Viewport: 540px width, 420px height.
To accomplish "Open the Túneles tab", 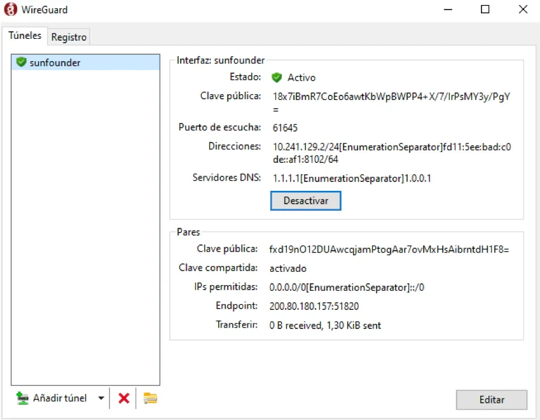I will coord(25,36).
